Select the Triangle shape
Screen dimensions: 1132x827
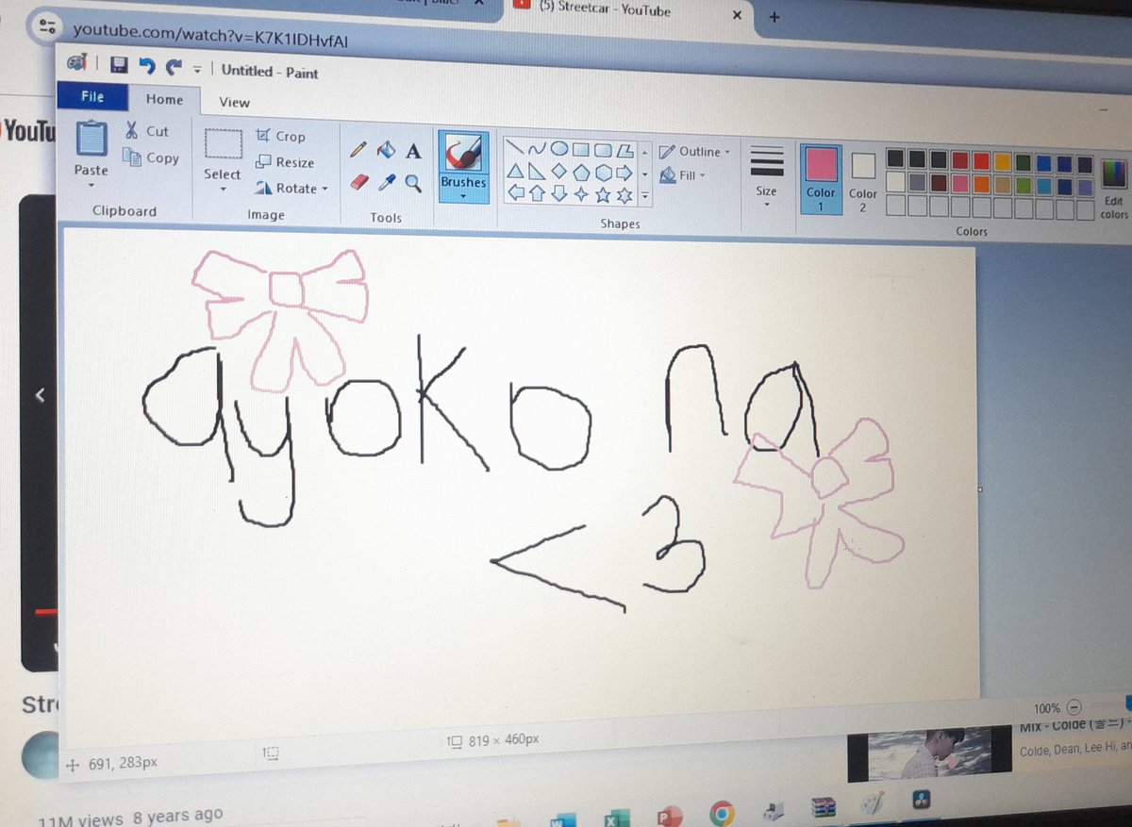tap(516, 170)
